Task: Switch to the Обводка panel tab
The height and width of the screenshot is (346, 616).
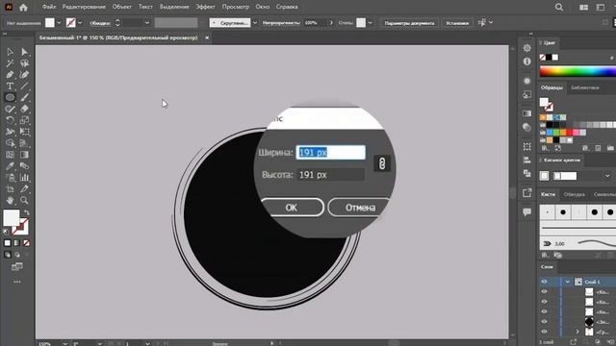Action: click(574, 194)
